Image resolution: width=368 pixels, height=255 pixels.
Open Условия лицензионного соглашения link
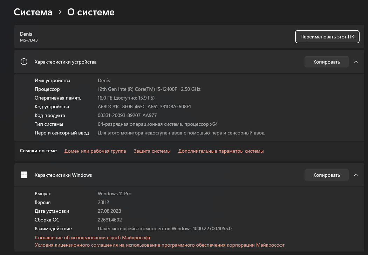(x=159, y=245)
